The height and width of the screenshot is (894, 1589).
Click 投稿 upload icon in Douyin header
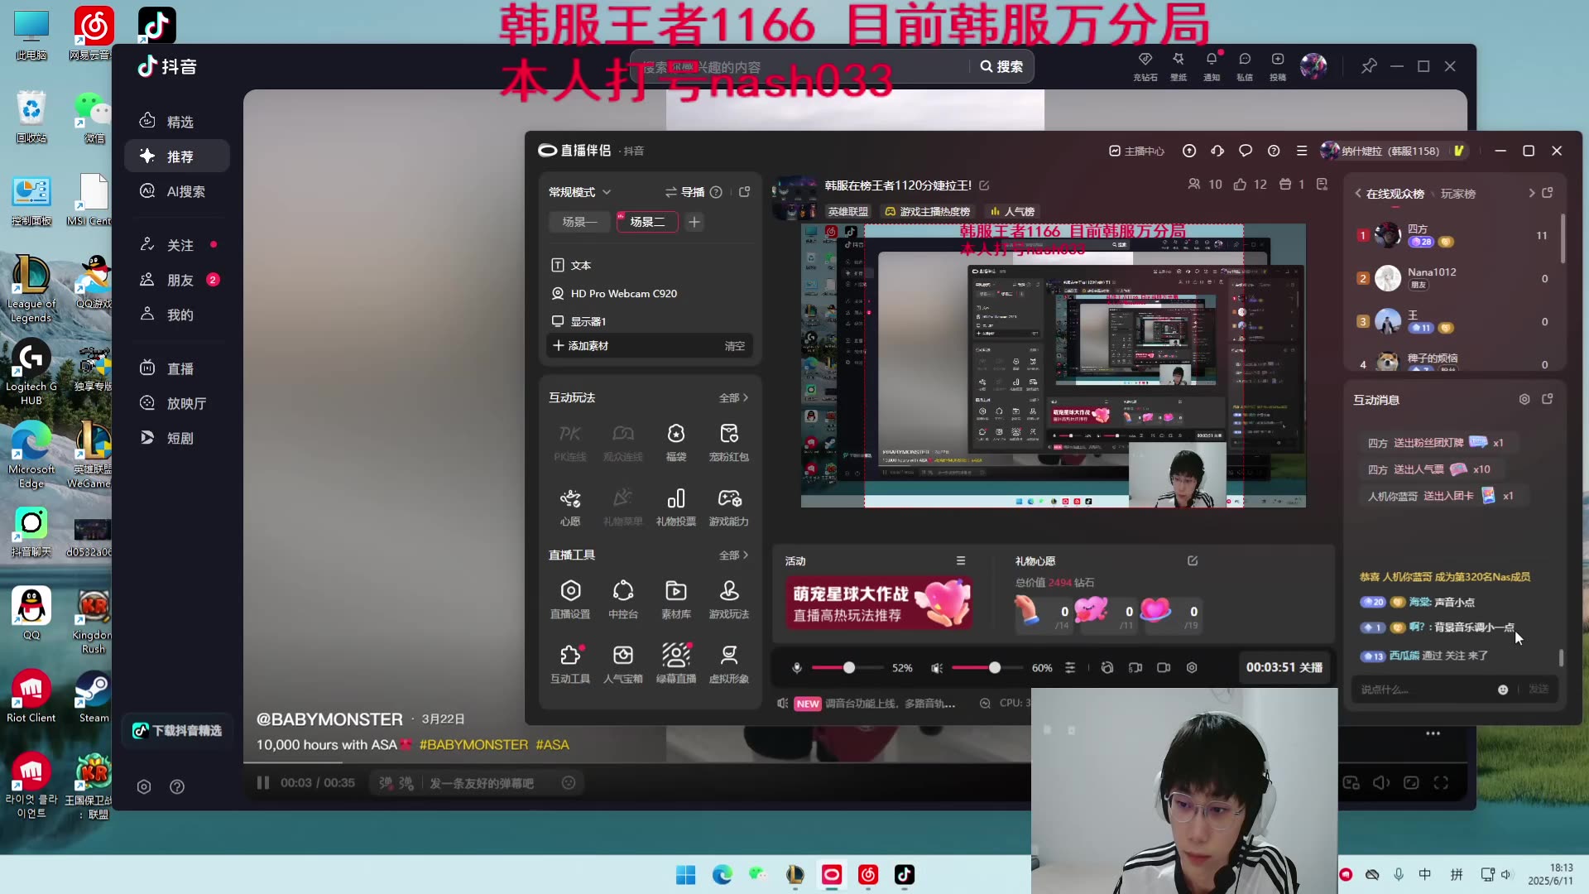point(1278,66)
